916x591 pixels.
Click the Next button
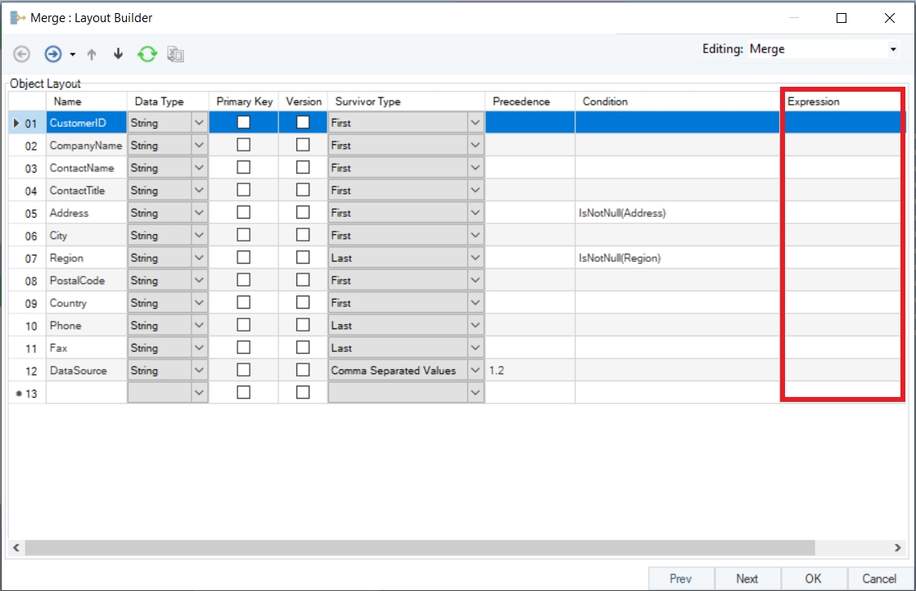747,579
